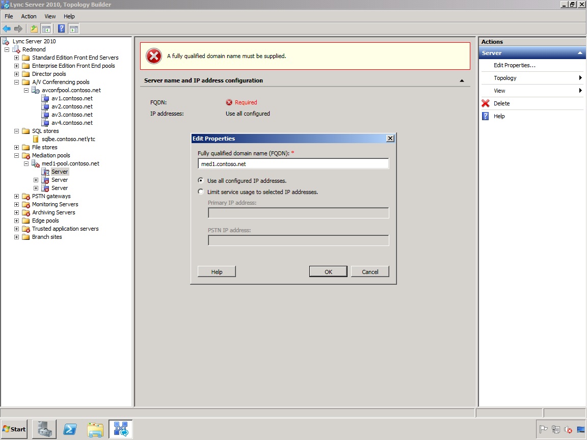Collapse the Server actions header
This screenshot has height=440, width=587.
[580, 53]
